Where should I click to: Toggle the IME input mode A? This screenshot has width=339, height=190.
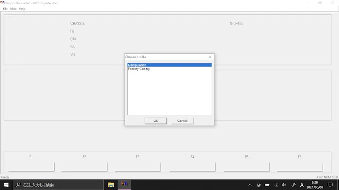(302, 185)
